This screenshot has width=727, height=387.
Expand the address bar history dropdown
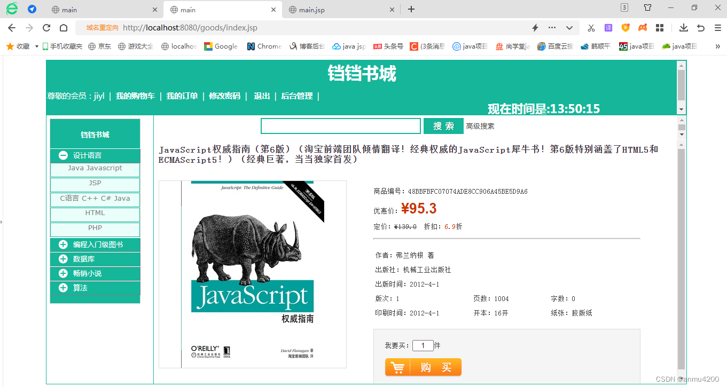coord(569,28)
